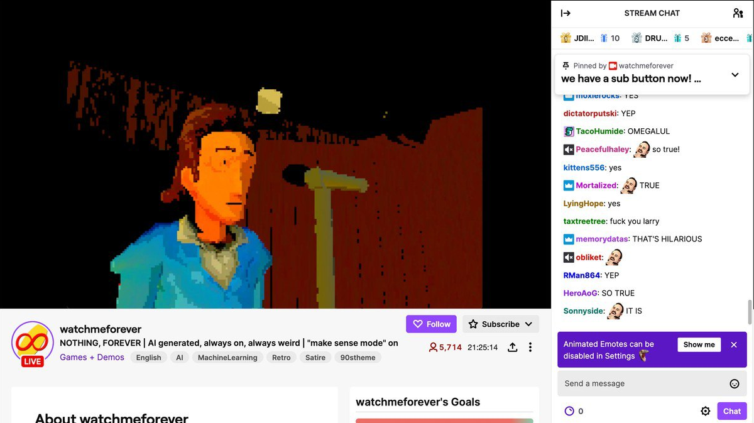Screen dimensions: 754x423
Task: Click the ecce gift leaderboard badge
Action: point(720,38)
